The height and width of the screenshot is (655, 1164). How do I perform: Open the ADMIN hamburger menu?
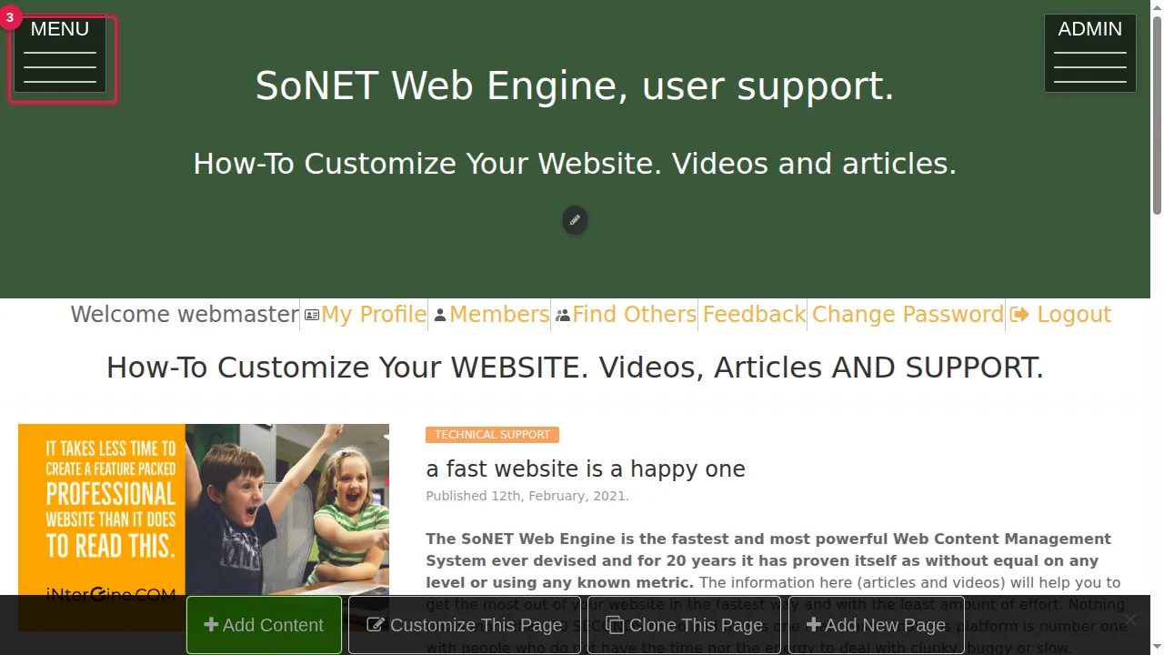[1090, 54]
